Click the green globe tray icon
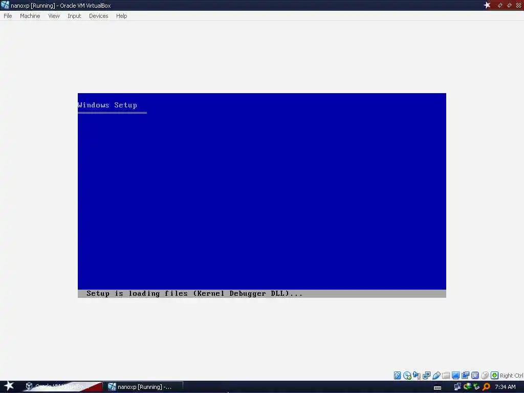Screen dimensions: 524x393 pos(467,387)
